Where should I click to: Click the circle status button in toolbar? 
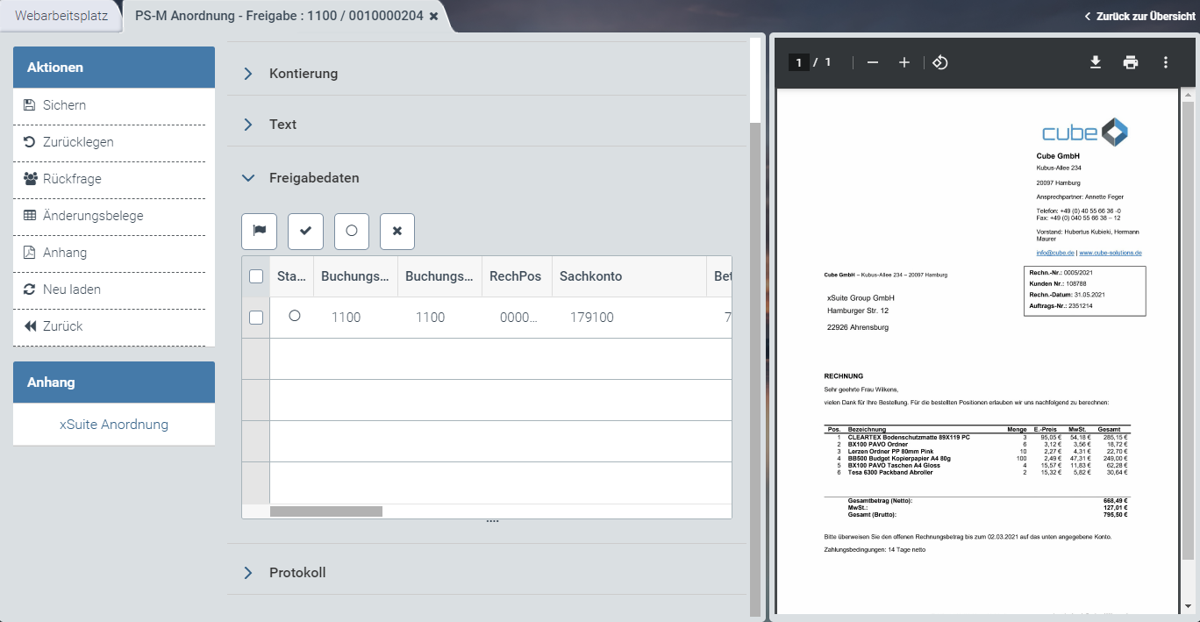pyautogui.click(x=351, y=231)
